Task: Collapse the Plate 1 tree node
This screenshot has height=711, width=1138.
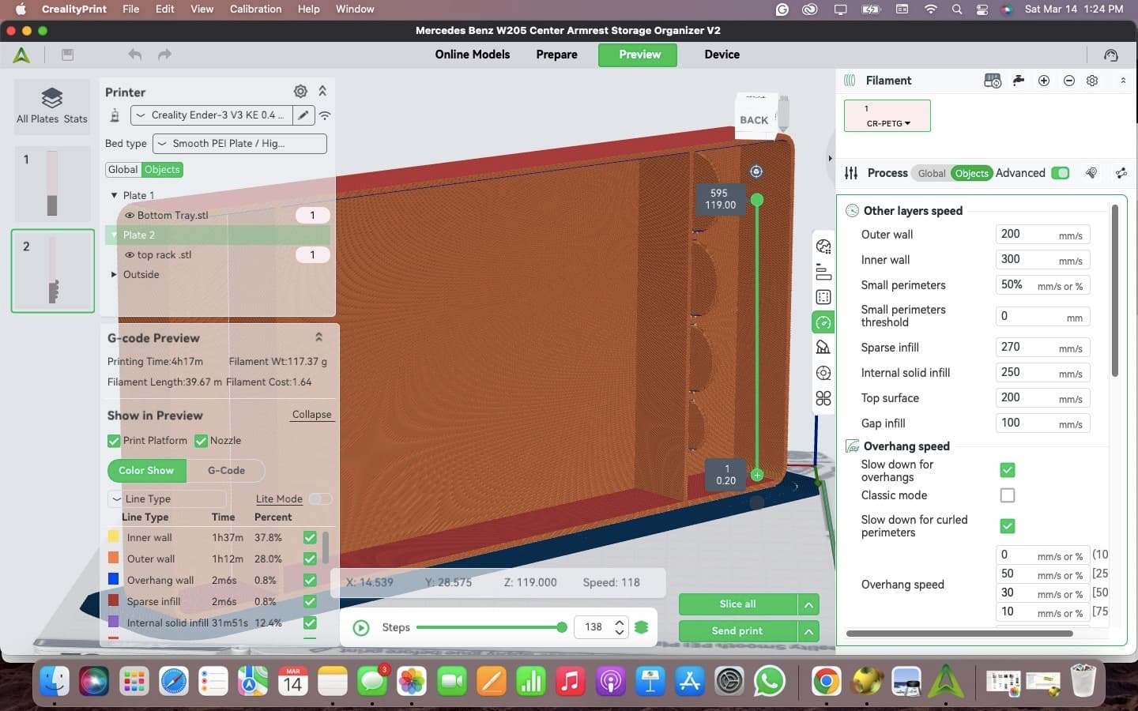Action: point(114,195)
